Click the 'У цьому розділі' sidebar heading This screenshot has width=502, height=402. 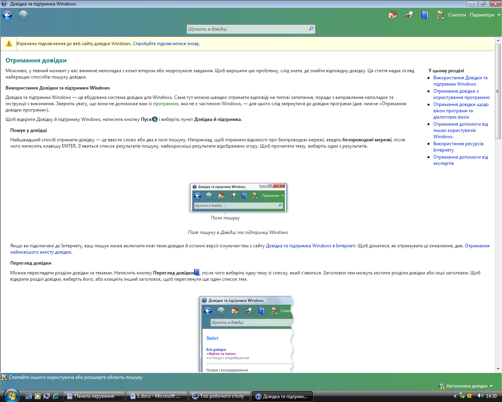point(446,71)
